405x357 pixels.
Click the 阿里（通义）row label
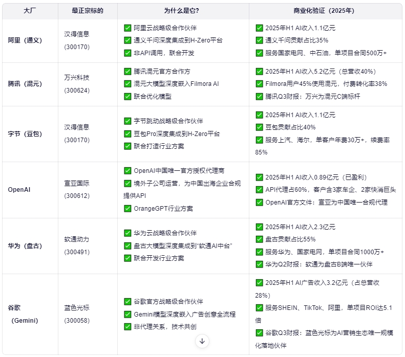(x=25, y=40)
